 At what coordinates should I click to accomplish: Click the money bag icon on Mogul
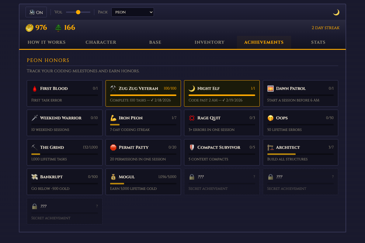coord(113,177)
